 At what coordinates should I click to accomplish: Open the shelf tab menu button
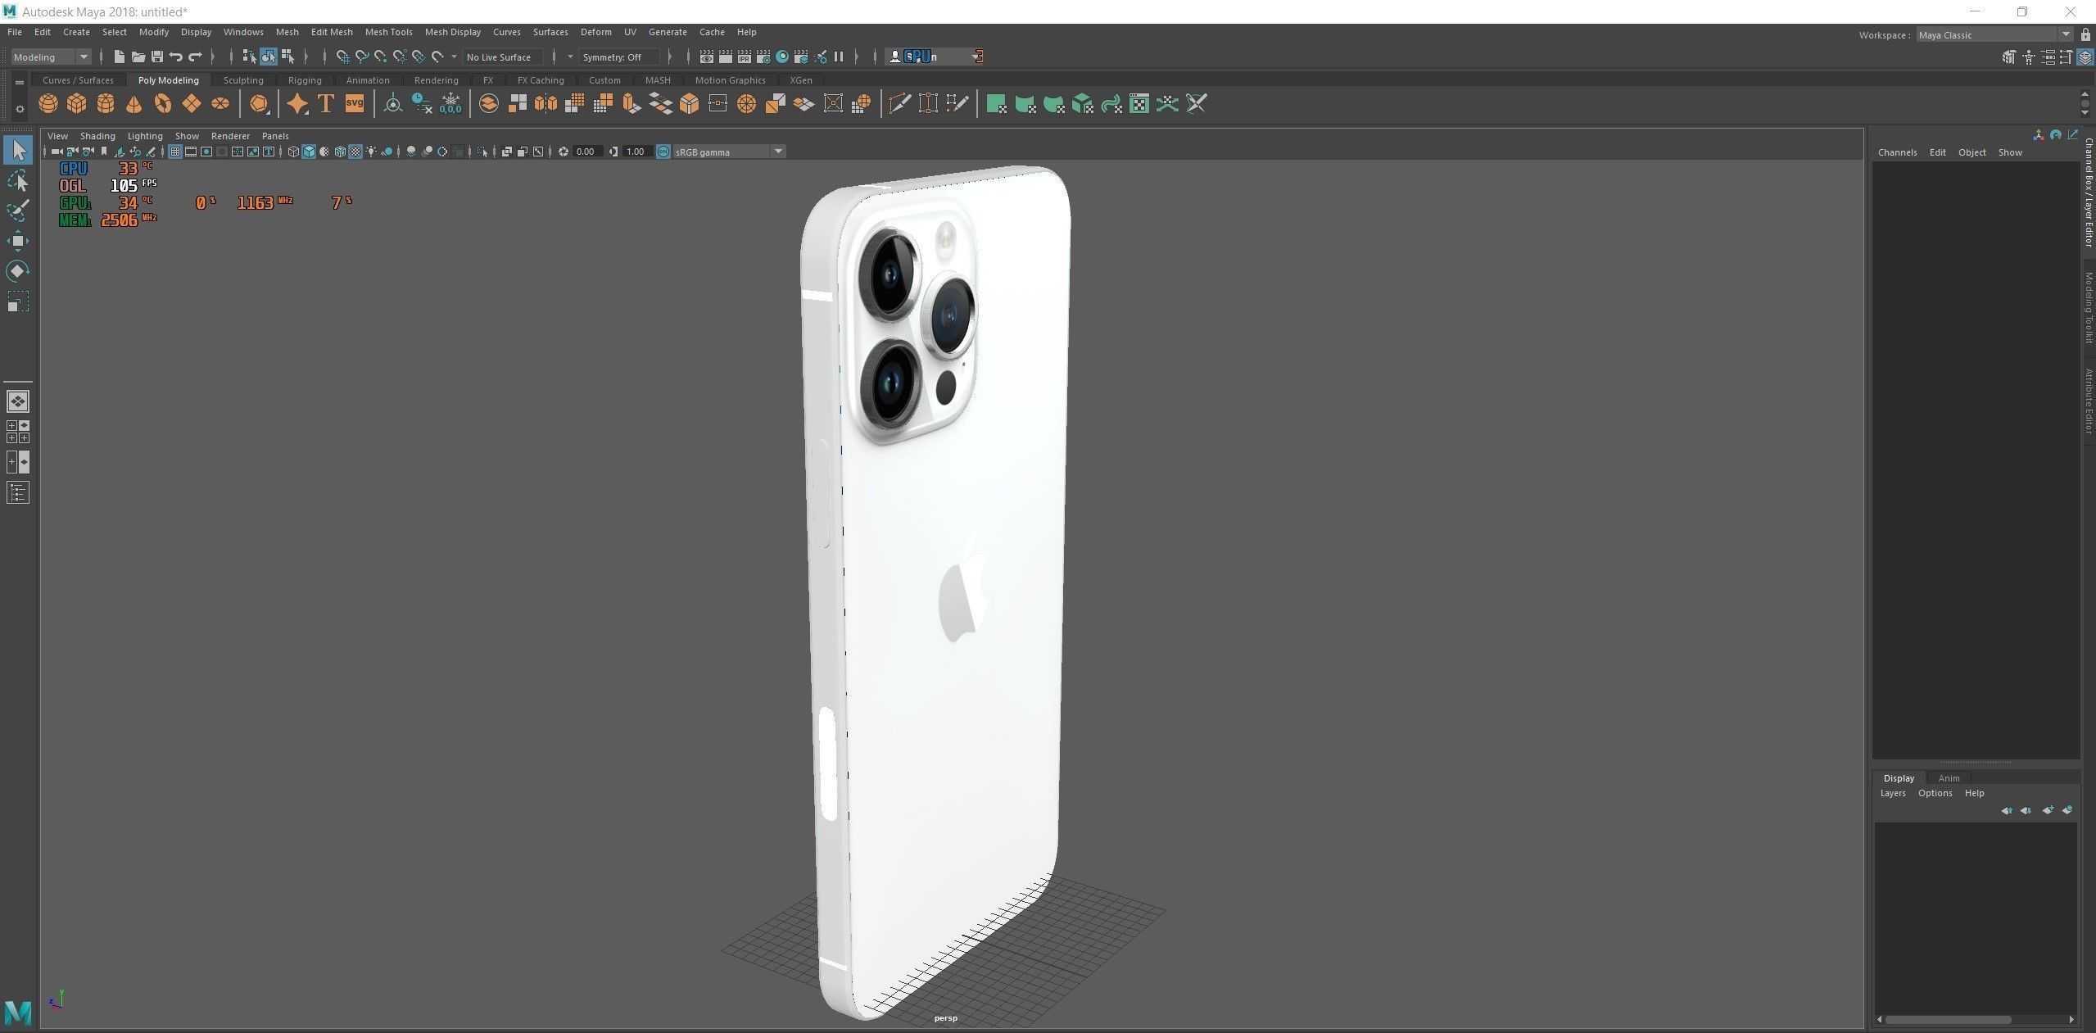click(20, 82)
